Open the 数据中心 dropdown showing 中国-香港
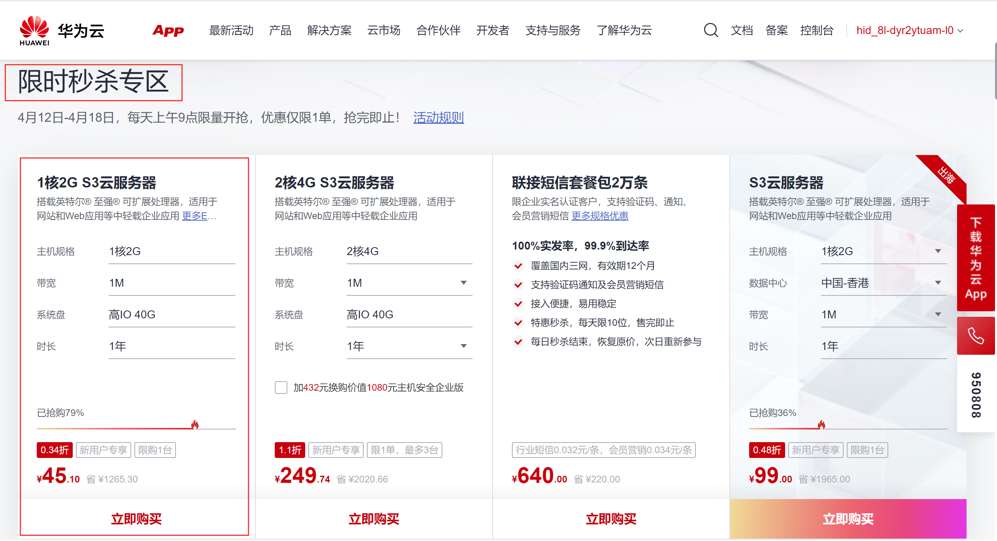The width and height of the screenshot is (997, 541). pyautogui.click(x=938, y=283)
